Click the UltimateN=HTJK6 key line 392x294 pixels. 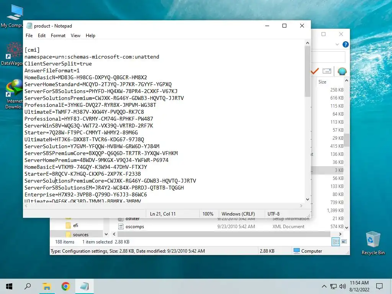pyautogui.click(x=84, y=139)
